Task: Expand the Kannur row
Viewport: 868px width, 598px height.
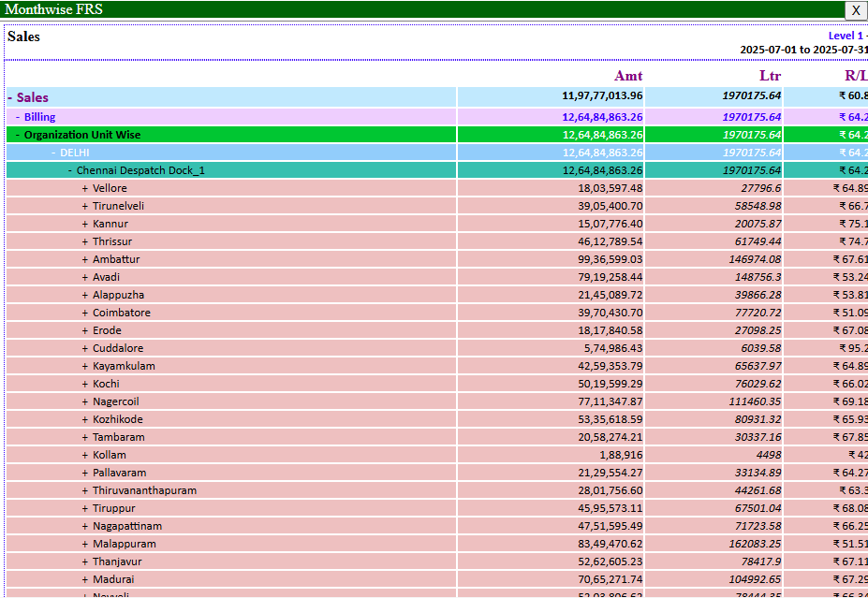Action: pyautogui.click(x=85, y=225)
